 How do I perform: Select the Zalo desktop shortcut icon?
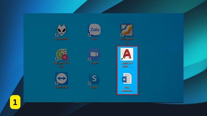pyautogui.click(x=94, y=30)
